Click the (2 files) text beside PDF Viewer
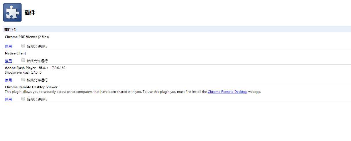The image size is (351, 141). (x=44, y=37)
